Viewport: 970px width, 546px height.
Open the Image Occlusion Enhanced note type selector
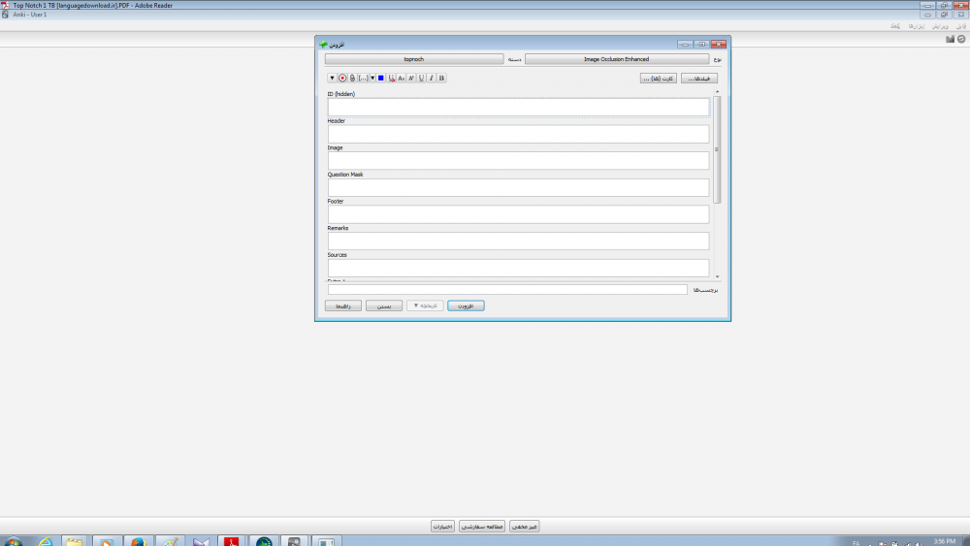(x=616, y=59)
